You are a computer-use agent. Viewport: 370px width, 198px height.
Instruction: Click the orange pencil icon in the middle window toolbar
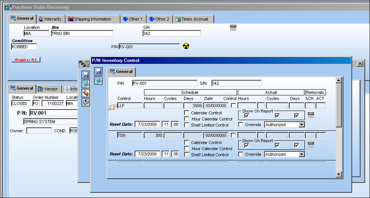point(86,93)
